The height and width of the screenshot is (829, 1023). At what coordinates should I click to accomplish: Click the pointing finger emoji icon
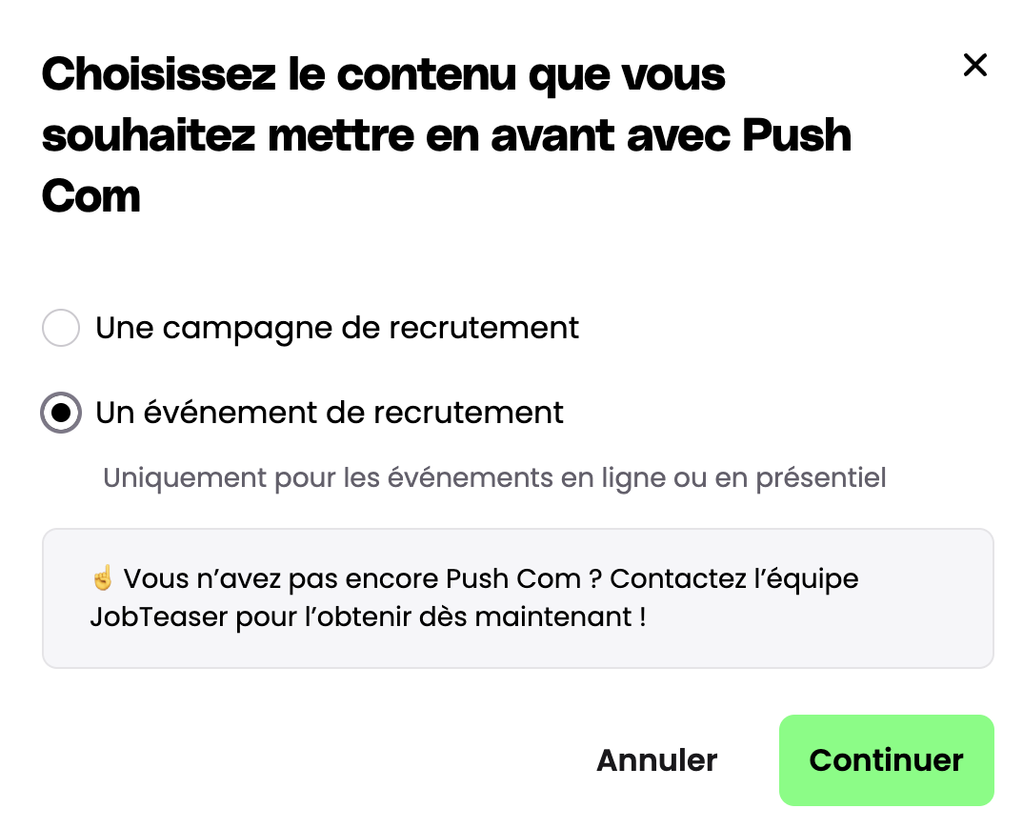point(103,577)
